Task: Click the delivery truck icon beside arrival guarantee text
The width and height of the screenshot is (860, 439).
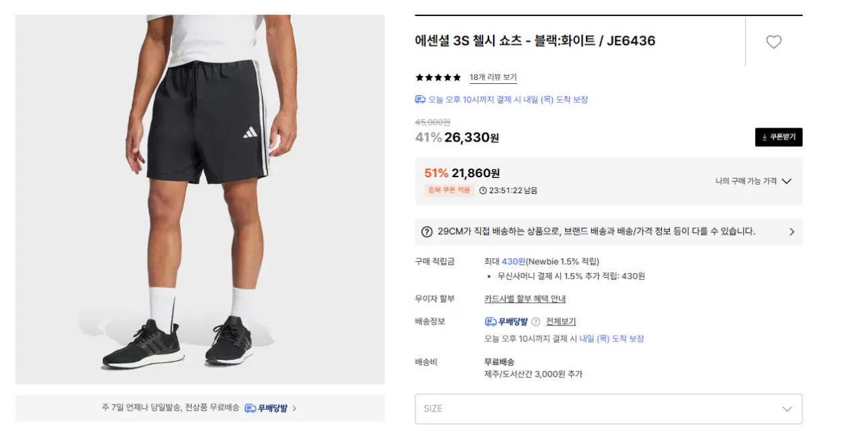Action: 422,99
